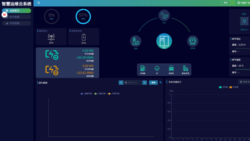Toggle the charge energy legend in statistics chart
The height and width of the screenshot is (141, 250).
223,87
